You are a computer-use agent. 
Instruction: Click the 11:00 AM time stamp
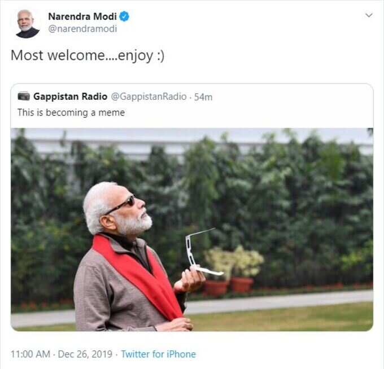[x=30, y=354]
